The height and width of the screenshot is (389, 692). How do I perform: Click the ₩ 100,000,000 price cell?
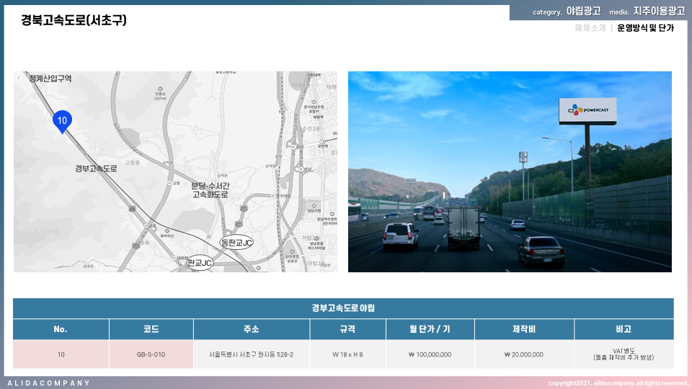[x=428, y=354]
